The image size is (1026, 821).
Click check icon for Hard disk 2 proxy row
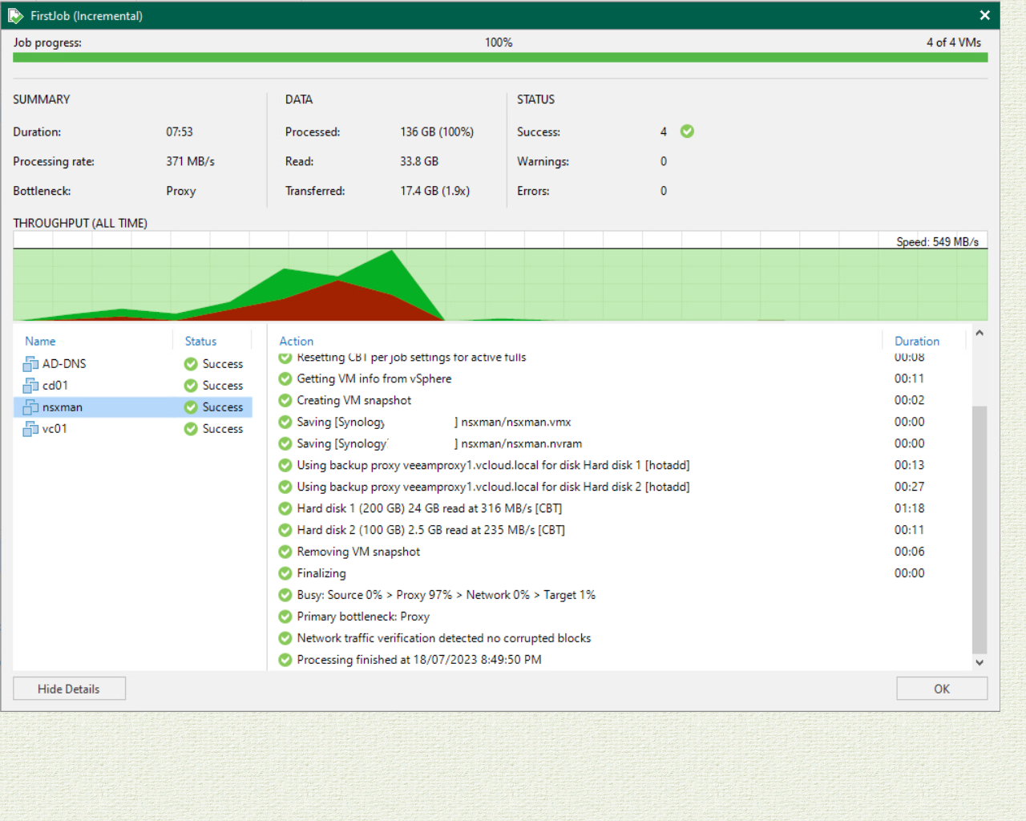(285, 487)
